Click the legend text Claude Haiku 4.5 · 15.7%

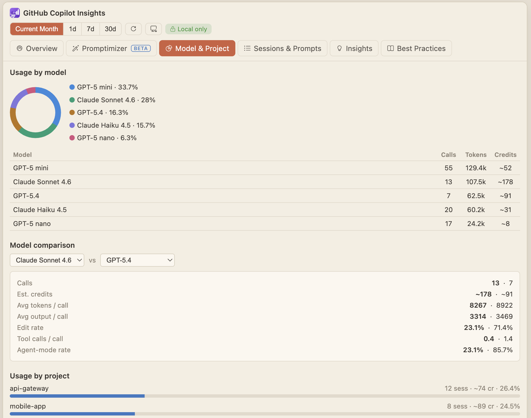point(116,125)
